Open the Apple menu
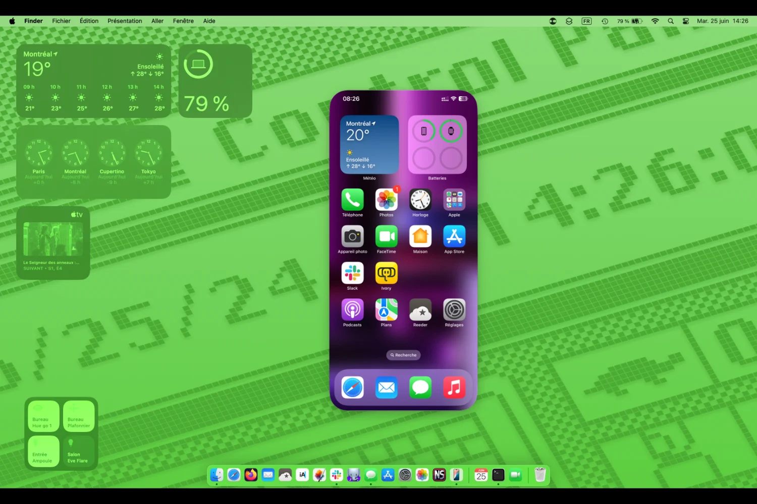757x504 pixels. pos(12,21)
